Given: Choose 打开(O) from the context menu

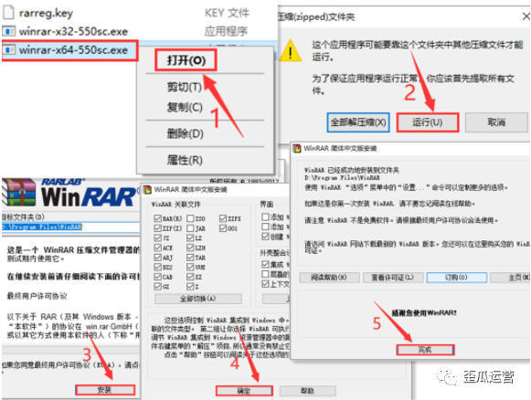Looking at the screenshot, I should click(x=186, y=60).
